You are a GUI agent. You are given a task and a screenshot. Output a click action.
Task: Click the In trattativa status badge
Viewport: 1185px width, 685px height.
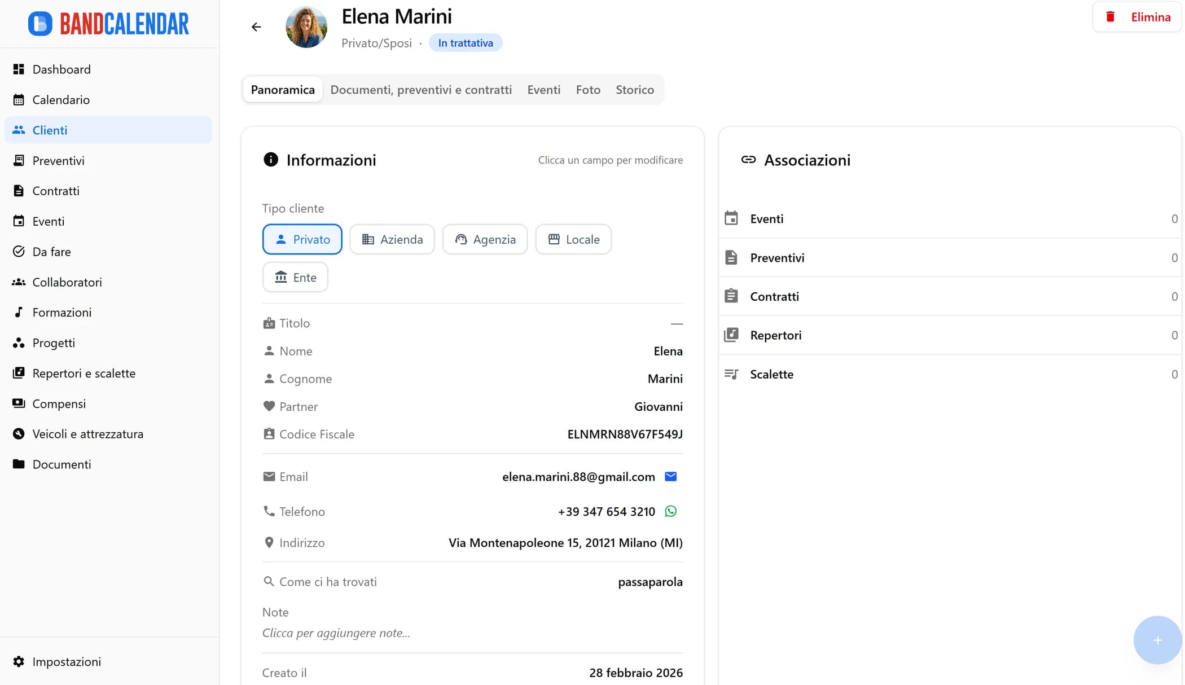[x=465, y=42]
